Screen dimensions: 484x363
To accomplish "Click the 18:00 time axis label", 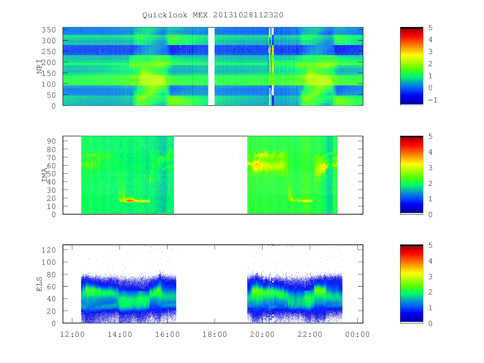I will 215,334.
